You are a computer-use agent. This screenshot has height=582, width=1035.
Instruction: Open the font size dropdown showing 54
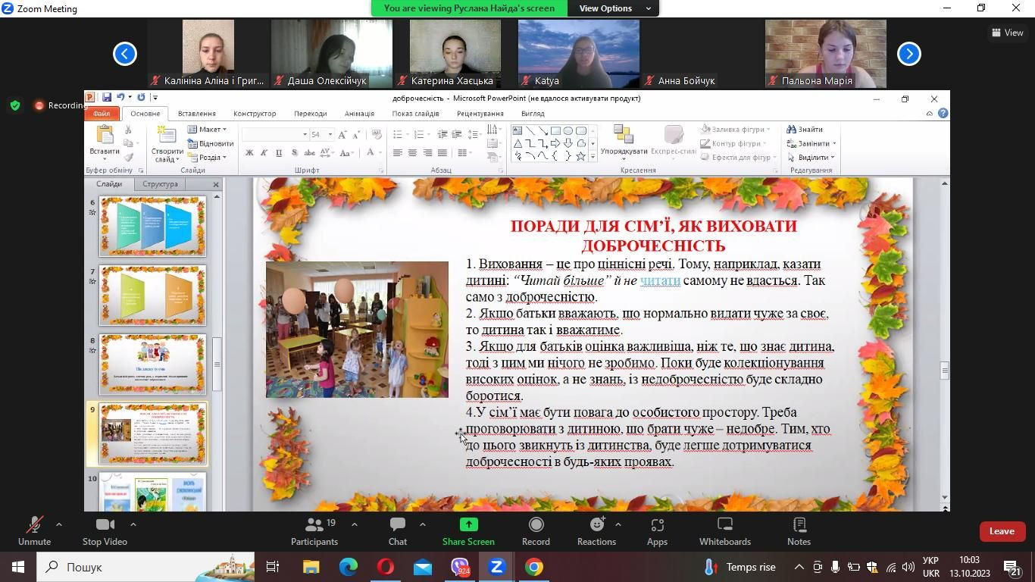pyautogui.click(x=330, y=135)
